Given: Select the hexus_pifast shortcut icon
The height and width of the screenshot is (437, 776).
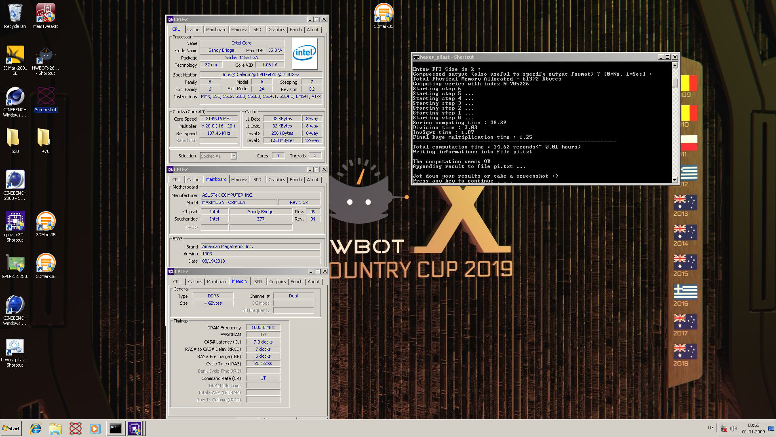Looking at the screenshot, I should pos(15,352).
